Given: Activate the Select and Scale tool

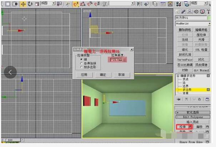Looking at the screenshot, I should tap(37, 4).
